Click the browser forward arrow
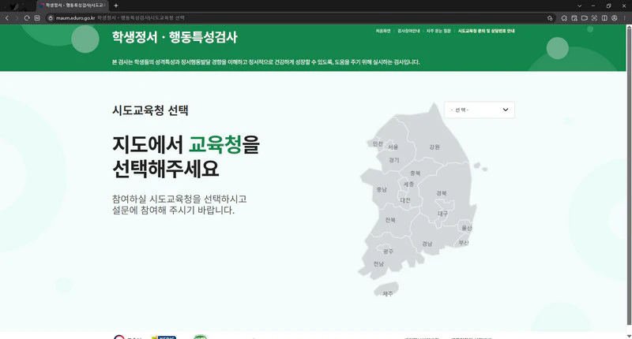632x339 pixels. tap(17, 17)
